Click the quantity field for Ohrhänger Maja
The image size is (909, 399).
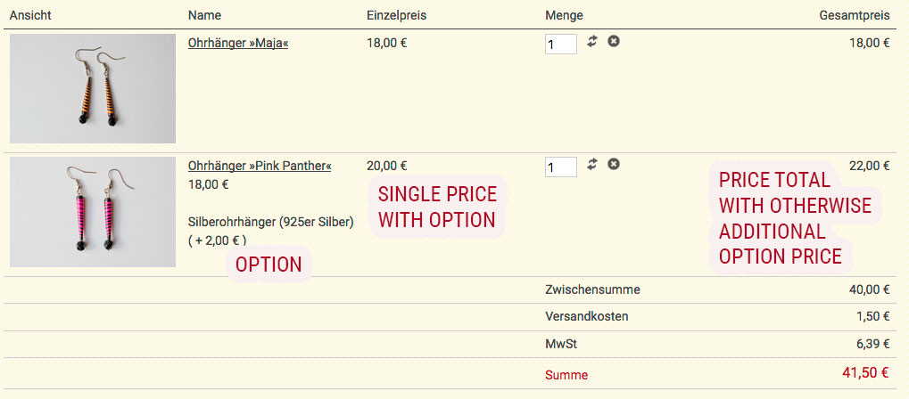(560, 44)
